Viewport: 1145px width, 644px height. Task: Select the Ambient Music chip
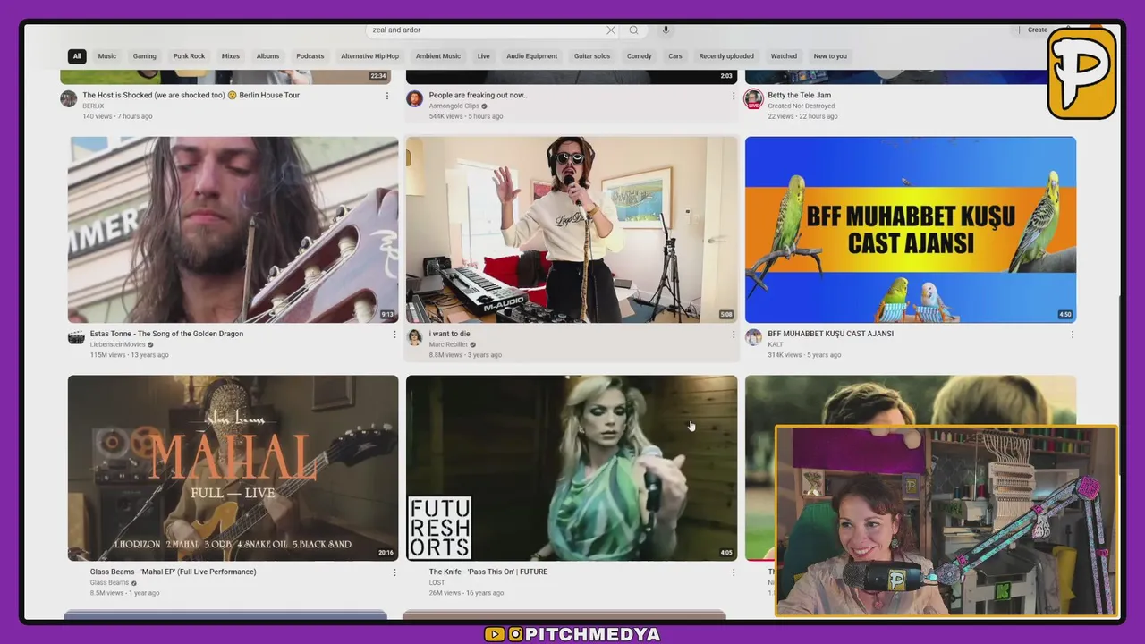pos(438,56)
